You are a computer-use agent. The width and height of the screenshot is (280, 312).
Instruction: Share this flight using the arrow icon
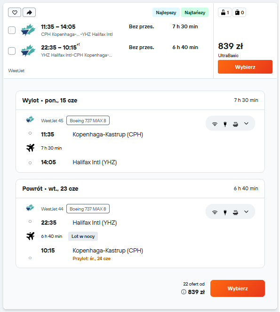coord(29,12)
